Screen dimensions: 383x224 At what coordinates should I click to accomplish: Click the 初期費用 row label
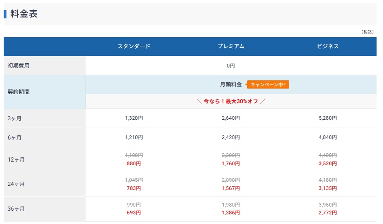[18, 66]
